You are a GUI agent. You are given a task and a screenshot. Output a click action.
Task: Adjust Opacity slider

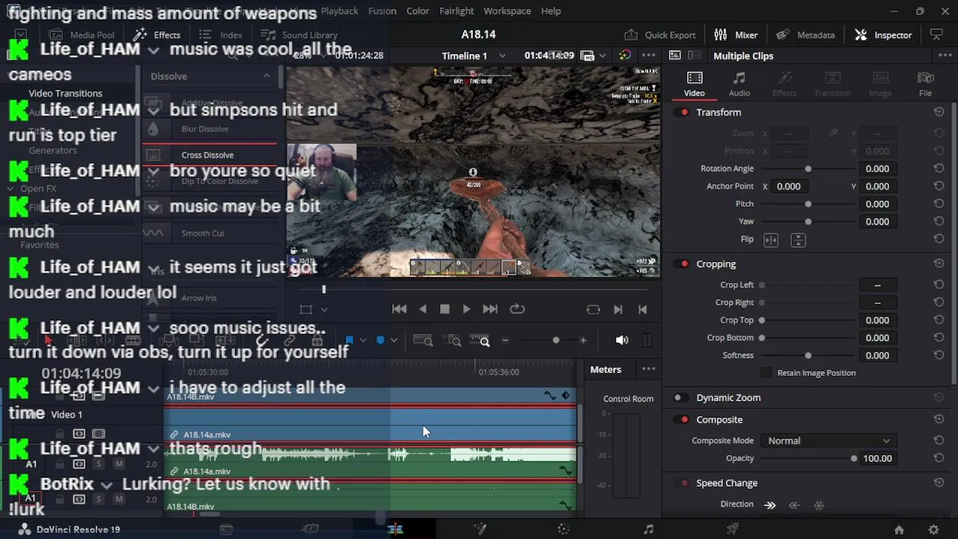[x=808, y=458]
